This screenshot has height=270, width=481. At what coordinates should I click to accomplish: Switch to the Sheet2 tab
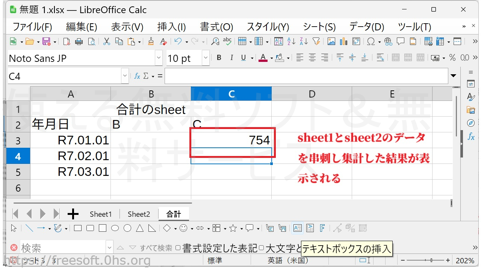pyautogui.click(x=139, y=214)
